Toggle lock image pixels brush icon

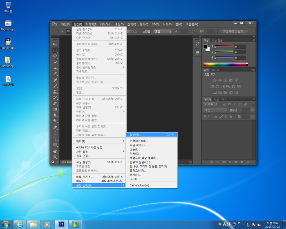(221, 117)
